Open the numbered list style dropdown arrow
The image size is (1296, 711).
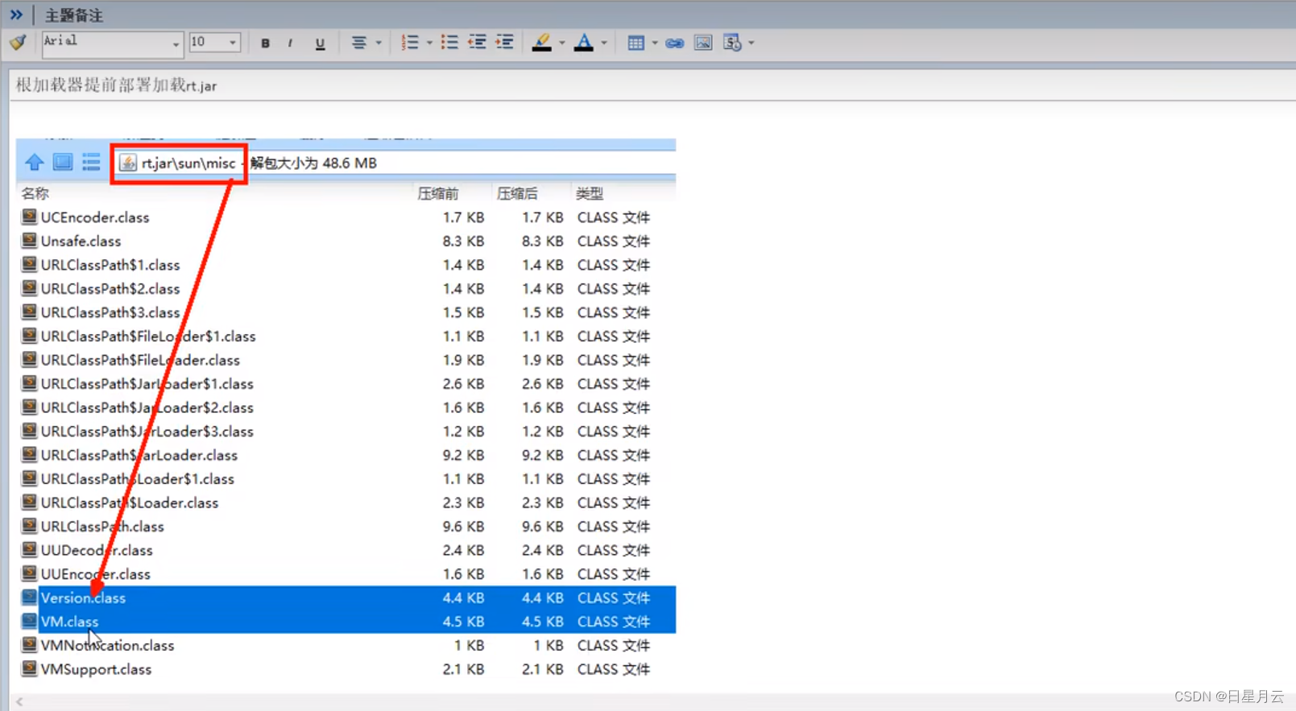point(429,43)
